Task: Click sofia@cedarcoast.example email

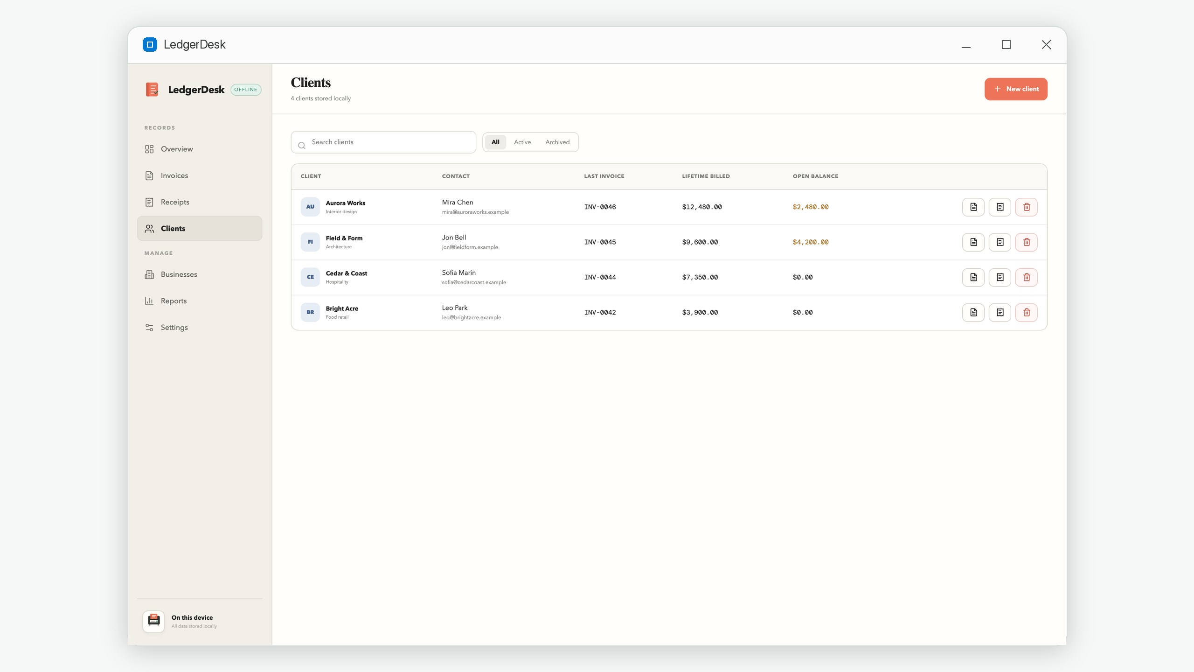Action: 474,282
